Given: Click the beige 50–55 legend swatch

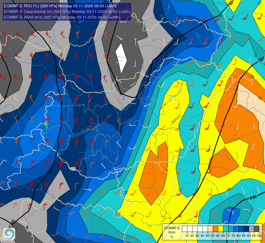Looking at the screenshot, I should click(x=210, y=229).
